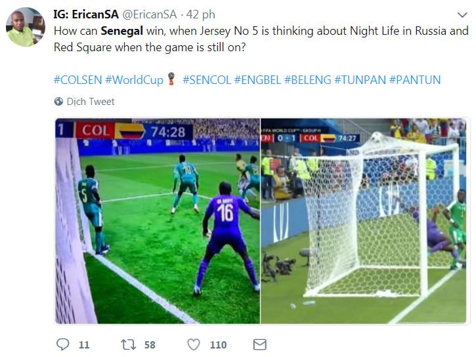The height and width of the screenshot is (357, 476).
Task: Open right photo showing the goal net
Action: (x=364, y=221)
